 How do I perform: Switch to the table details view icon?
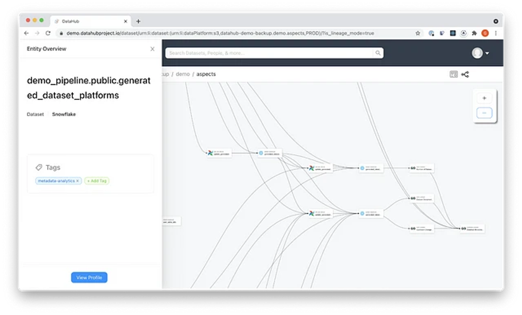click(x=453, y=74)
